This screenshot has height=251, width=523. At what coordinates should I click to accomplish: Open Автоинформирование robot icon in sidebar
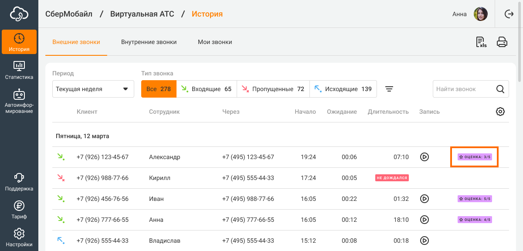pos(19,100)
